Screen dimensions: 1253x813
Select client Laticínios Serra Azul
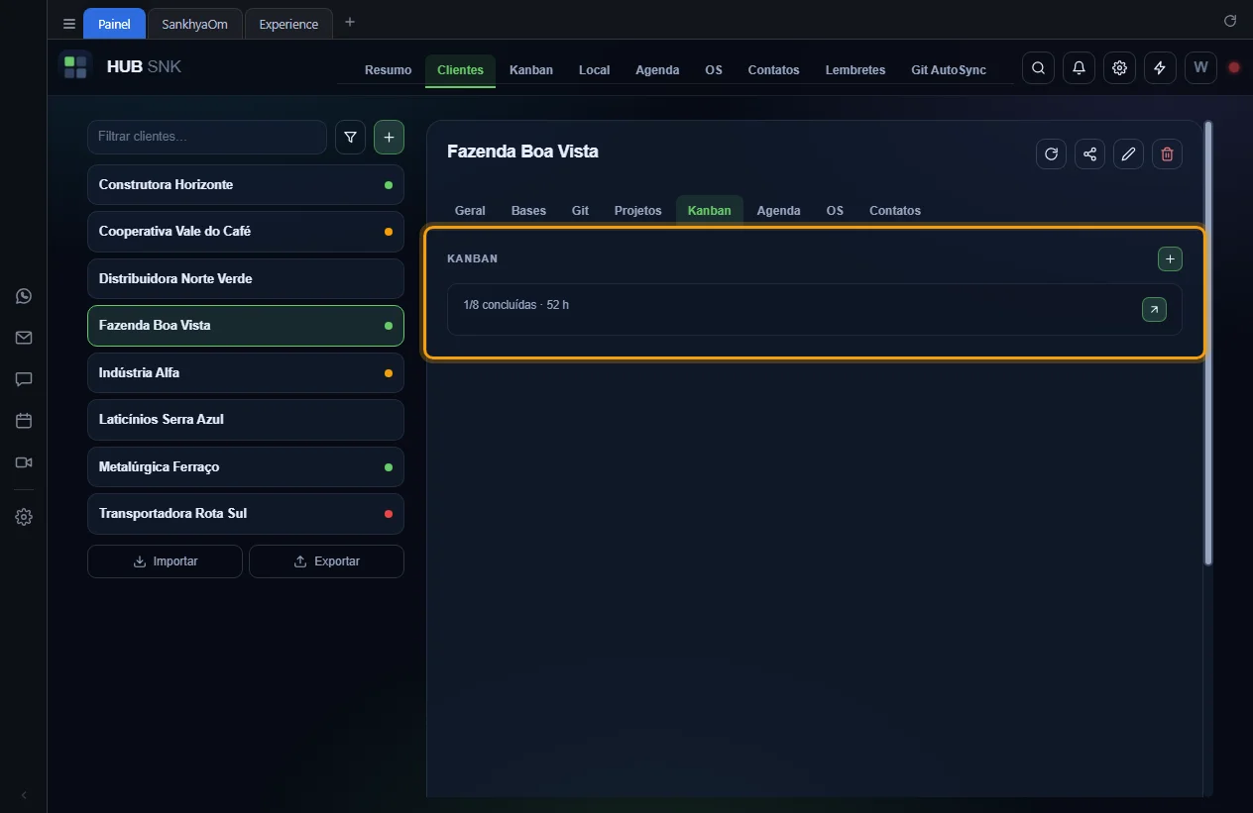(x=246, y=420)
